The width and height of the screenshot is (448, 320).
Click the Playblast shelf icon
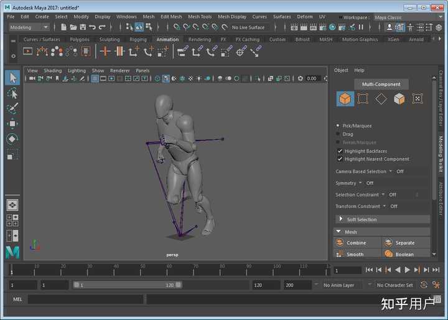(x=27, y=51)
